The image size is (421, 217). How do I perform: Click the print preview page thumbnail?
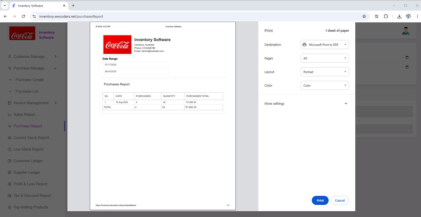(x=163, y=116)
